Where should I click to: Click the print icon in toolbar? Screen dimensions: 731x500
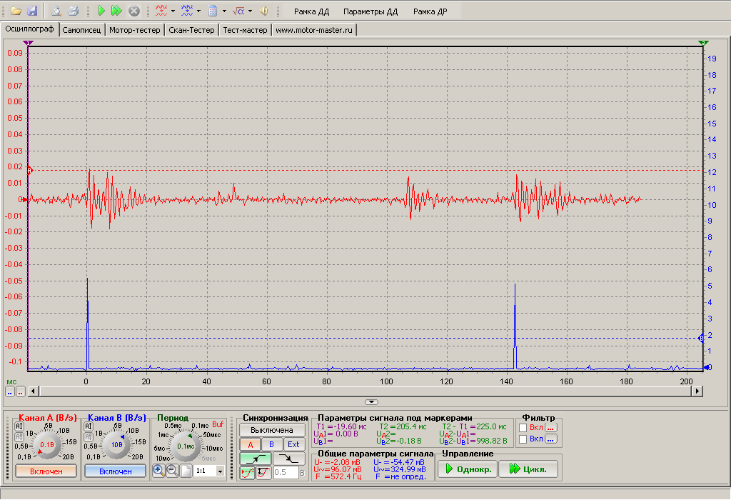tap(73, 11)
